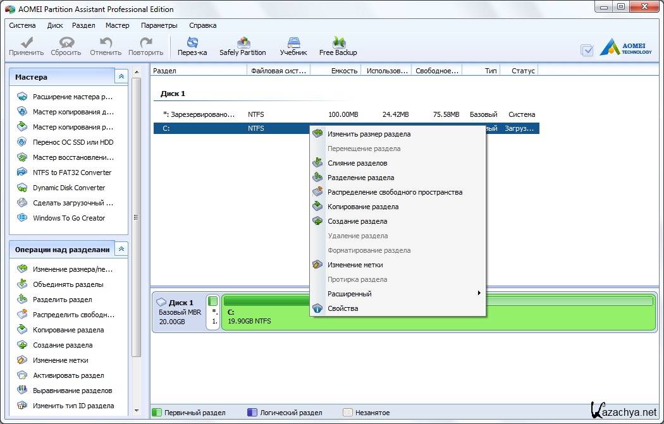Choose Изменить размер раздела in context menu
This screenshot has height=424, width=664.
click(x=368, y=134)
